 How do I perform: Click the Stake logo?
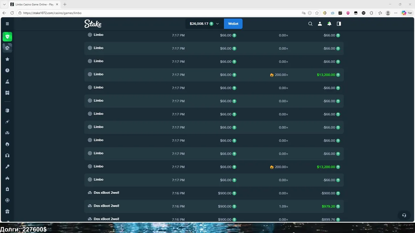coord(93,24)
